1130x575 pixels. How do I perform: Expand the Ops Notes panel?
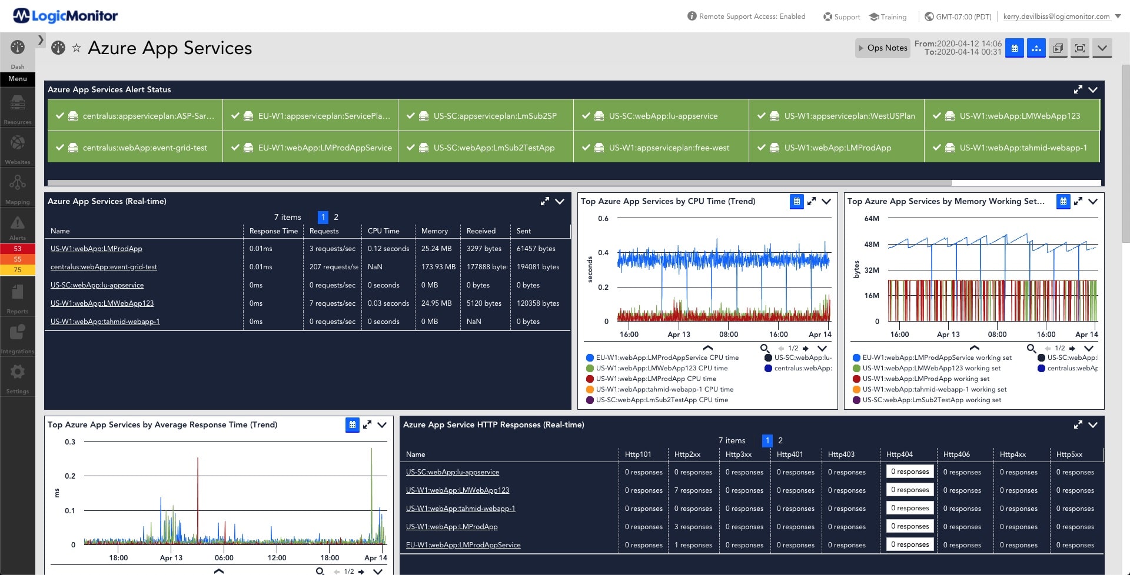(882, 48)
